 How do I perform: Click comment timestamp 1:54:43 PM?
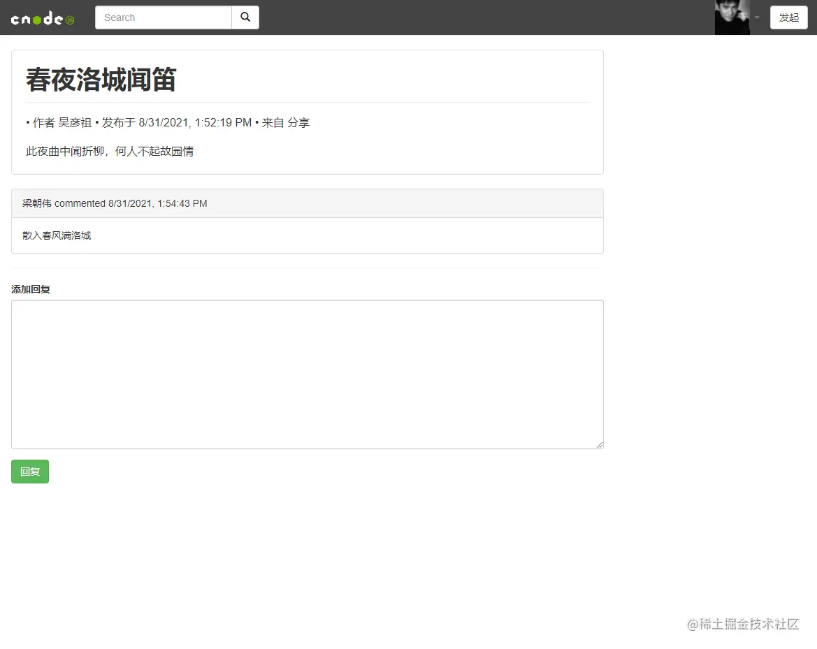coord(182,203)
